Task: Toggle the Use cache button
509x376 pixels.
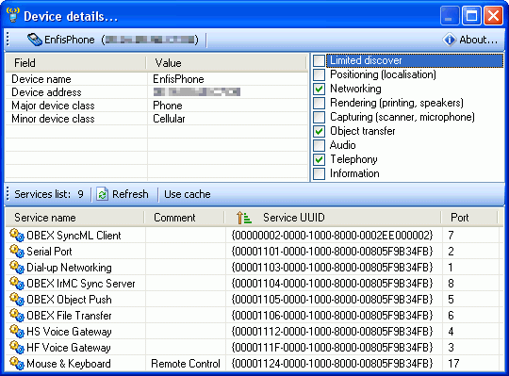Action: pos(188,194)
